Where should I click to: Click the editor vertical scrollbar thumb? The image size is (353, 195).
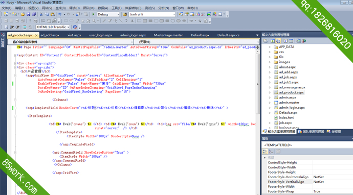coord(257,84)
